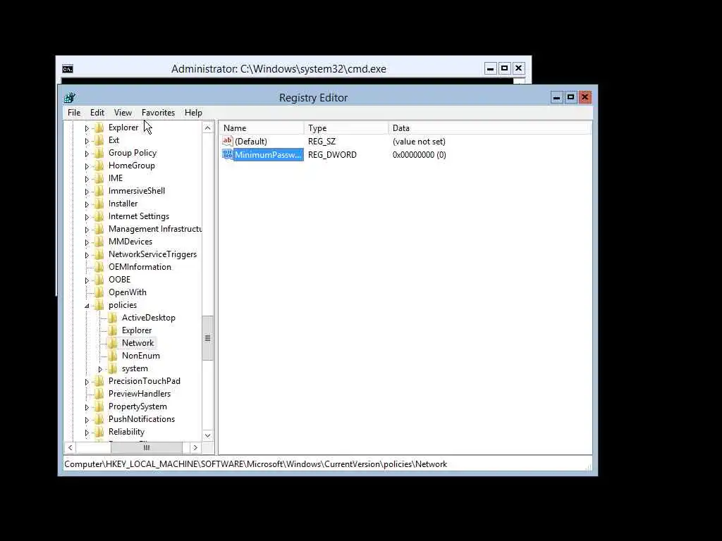722x541 pixels.
Task: Click the PushNotifications folder icon
Action: (99, 419)
